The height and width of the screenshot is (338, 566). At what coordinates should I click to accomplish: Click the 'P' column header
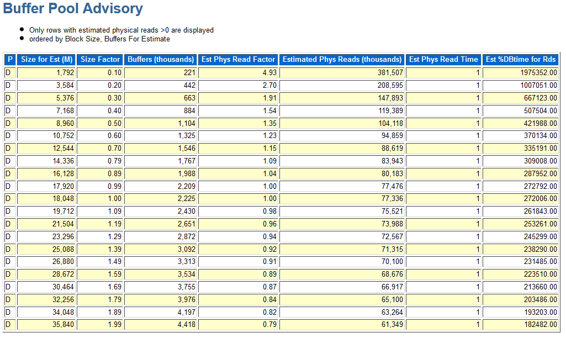tap(10, 60)
